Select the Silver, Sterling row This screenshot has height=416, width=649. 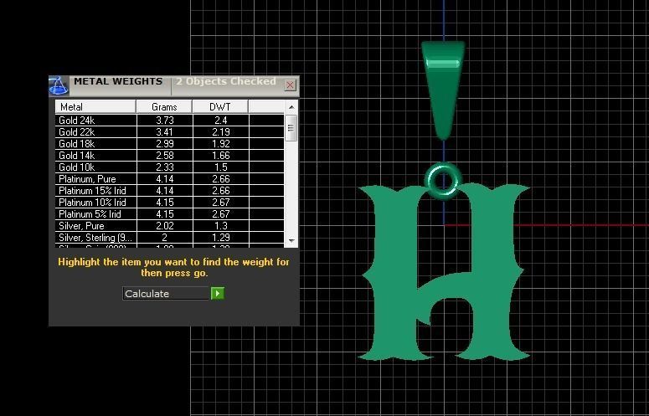(170, 238)
